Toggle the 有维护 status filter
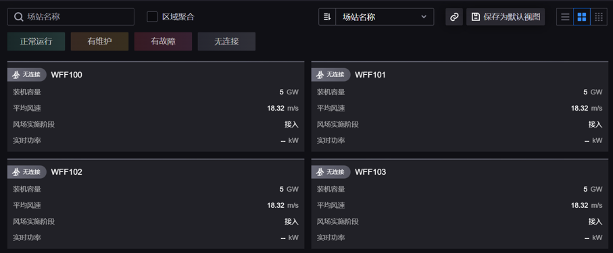The width and height of the screenshot is (613, 253). [x=100, y=41]
